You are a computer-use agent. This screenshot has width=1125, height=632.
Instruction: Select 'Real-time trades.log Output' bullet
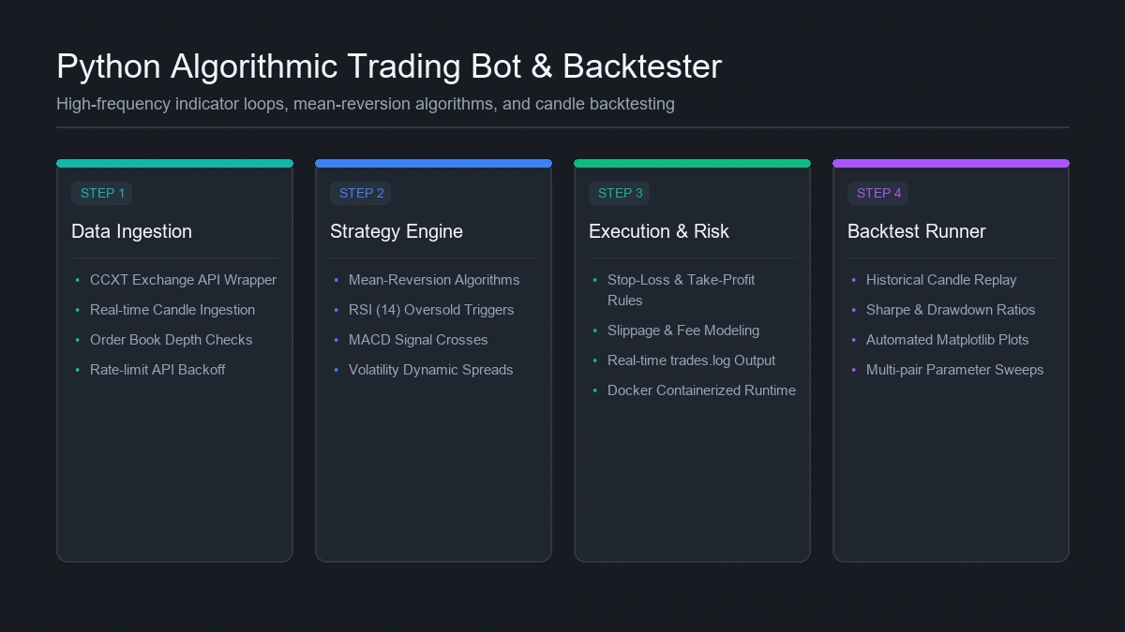(x=691, y=360)
